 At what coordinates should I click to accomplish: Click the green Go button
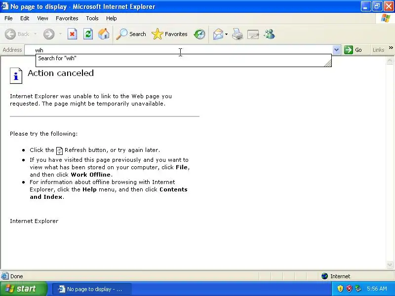[353, 50]
